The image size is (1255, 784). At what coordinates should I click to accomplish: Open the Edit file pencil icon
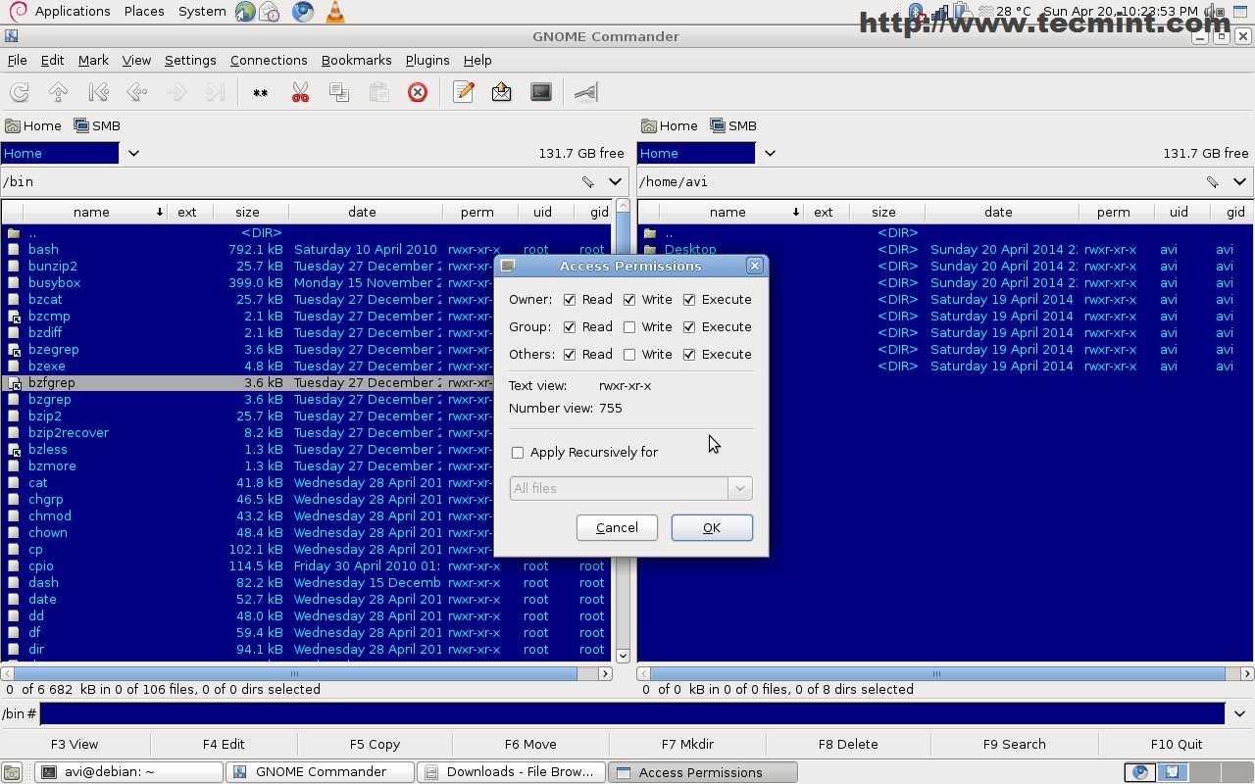click(x=464, y=93)
